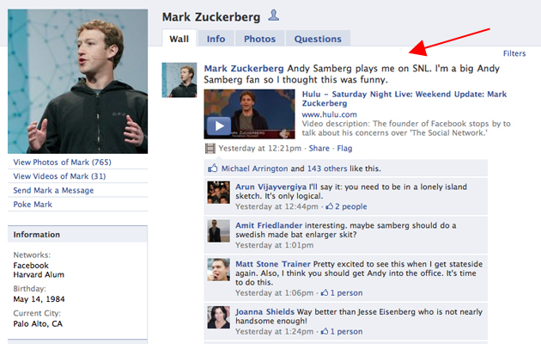Select the Wall tab
Viewport: 541px width, 344px height.
point(179,39)
